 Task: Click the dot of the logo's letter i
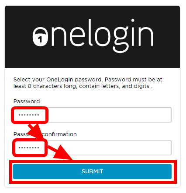[133, 21]
